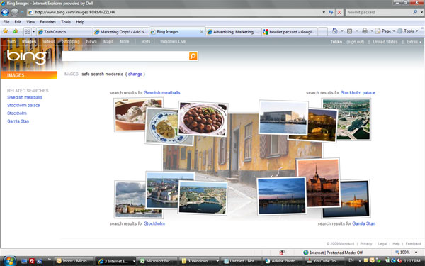Image resolution: width=425 pixels, height=266 pixels.
Task: Click the sunset church spire Gamla Stan thumbnail
Action: 319,183
